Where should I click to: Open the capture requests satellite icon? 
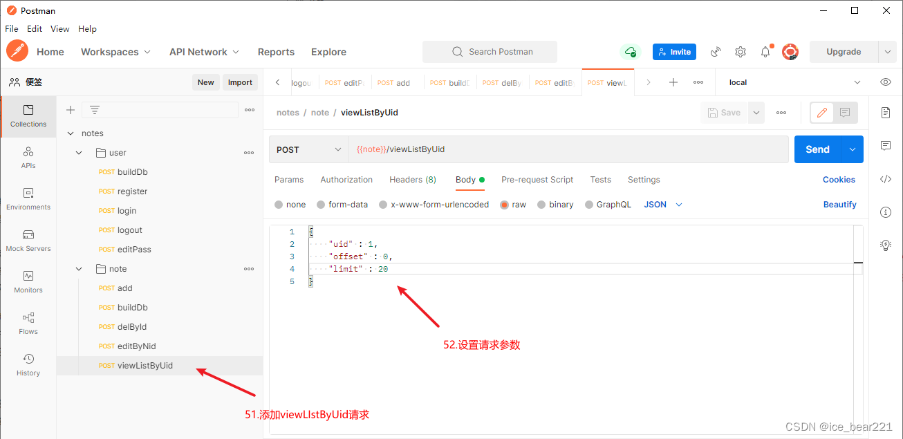click(x=716, y=52)
